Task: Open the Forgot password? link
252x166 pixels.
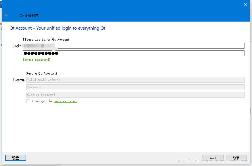Action: pyautogui.click(x=37, y=60)
